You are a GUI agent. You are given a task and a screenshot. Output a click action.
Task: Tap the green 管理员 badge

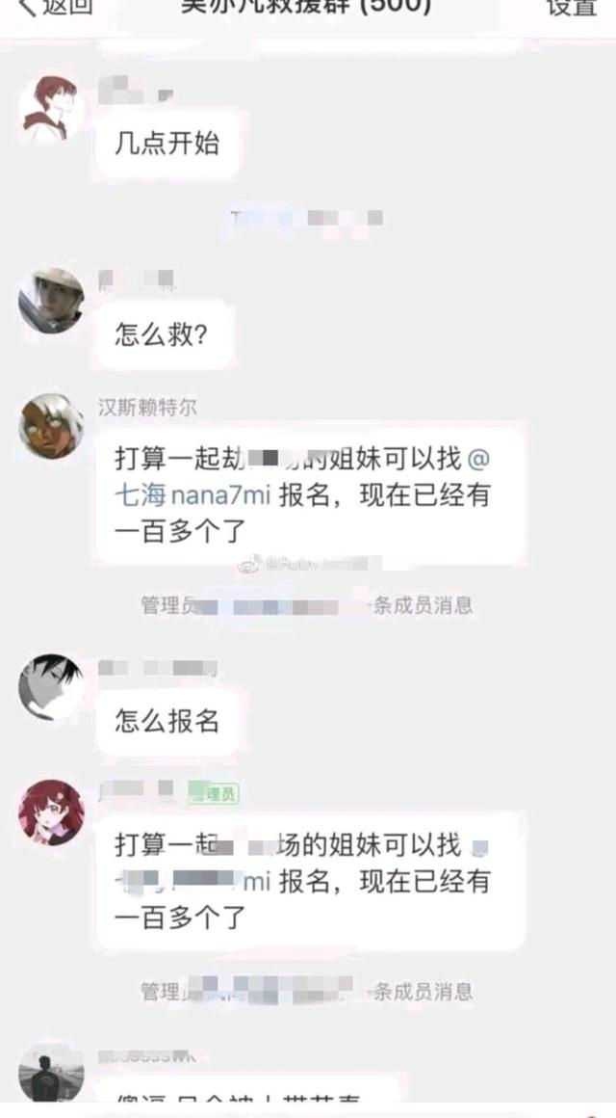[212, 793]
